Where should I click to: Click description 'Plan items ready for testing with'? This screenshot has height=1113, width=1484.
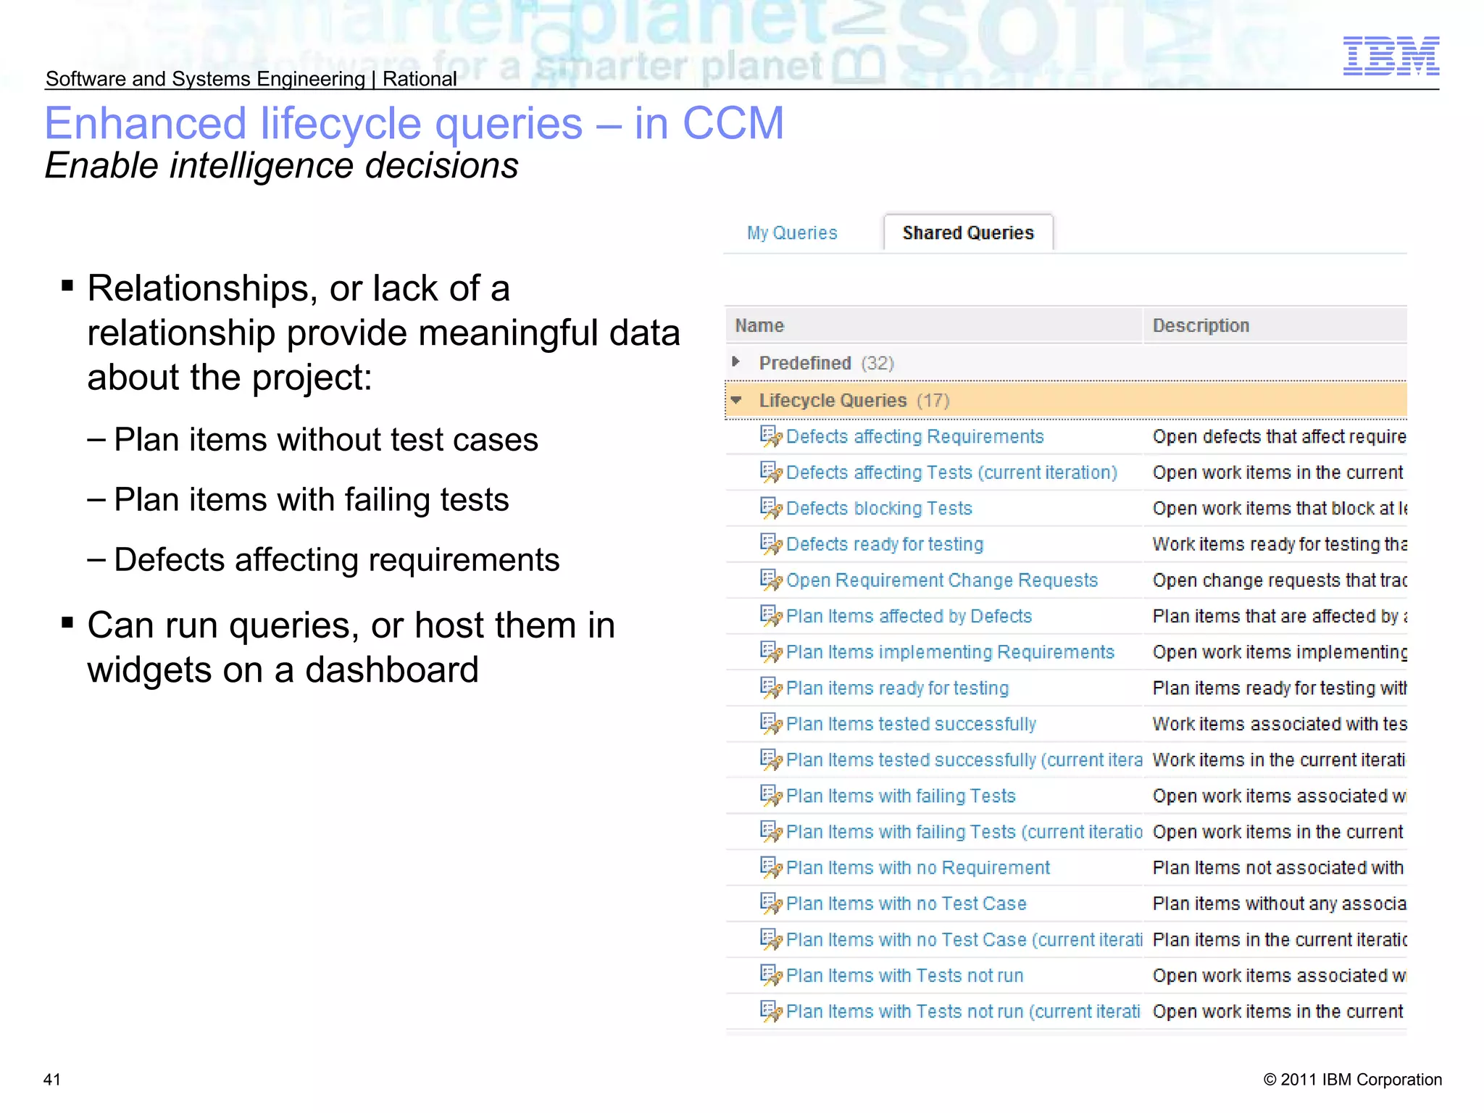1280,688
